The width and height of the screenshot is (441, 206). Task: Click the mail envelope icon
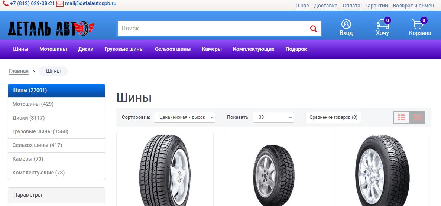pyautogui.click(x=60, y=4)
